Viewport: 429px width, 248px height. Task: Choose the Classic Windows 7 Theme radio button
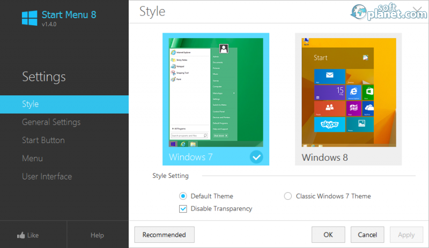[288, 196]
